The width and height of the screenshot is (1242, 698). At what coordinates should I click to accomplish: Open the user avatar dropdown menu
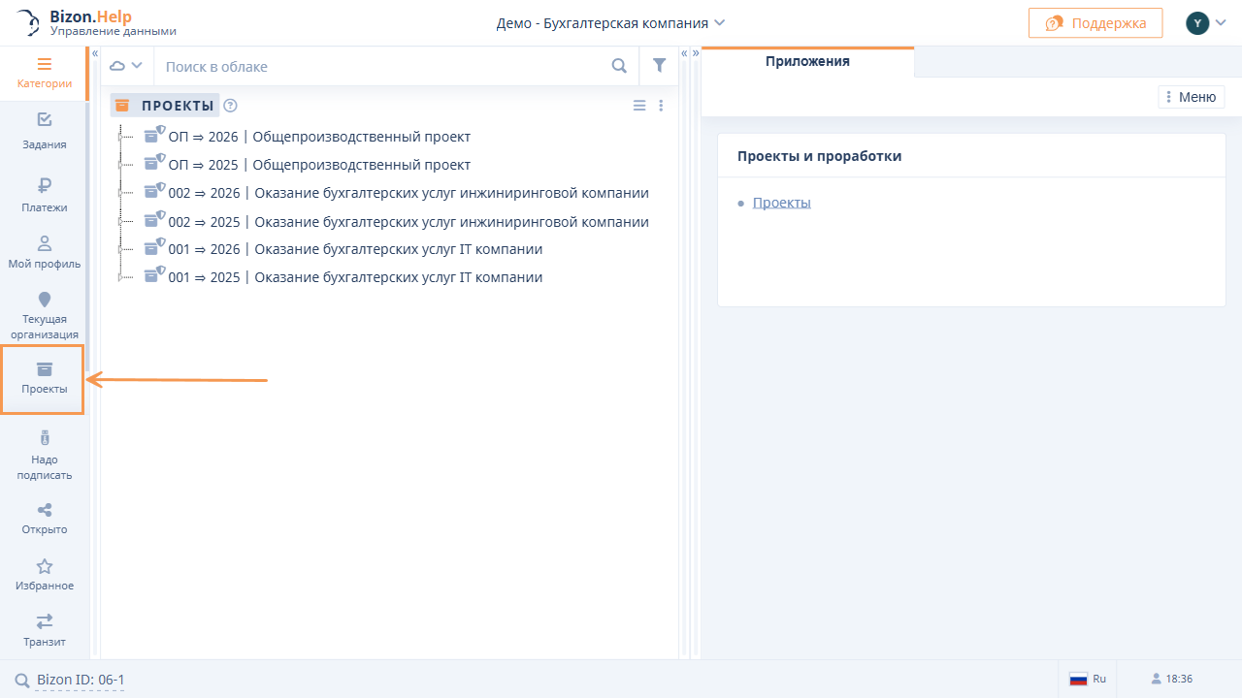coord(1206,23)
